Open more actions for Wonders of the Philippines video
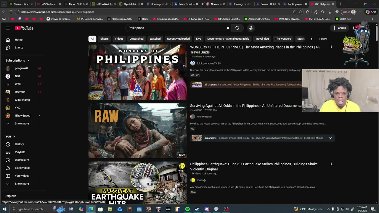This screenshot has height=213, width=379. tap(331, 46)
